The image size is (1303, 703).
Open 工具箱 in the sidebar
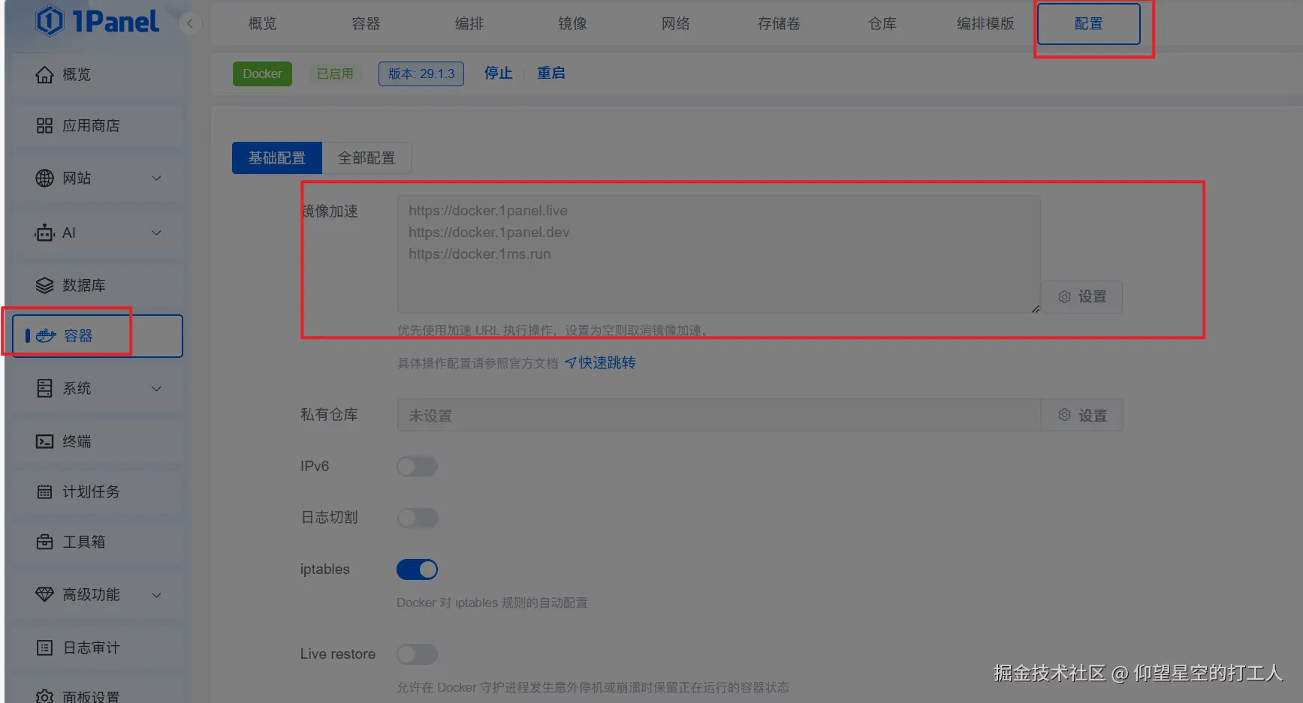[x=98, y=542]
